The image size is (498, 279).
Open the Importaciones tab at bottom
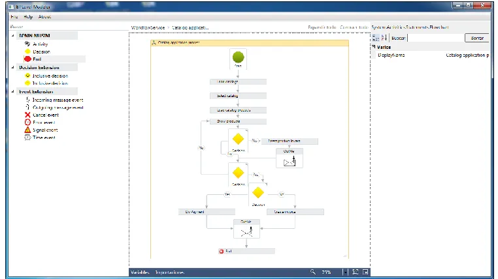170,272
